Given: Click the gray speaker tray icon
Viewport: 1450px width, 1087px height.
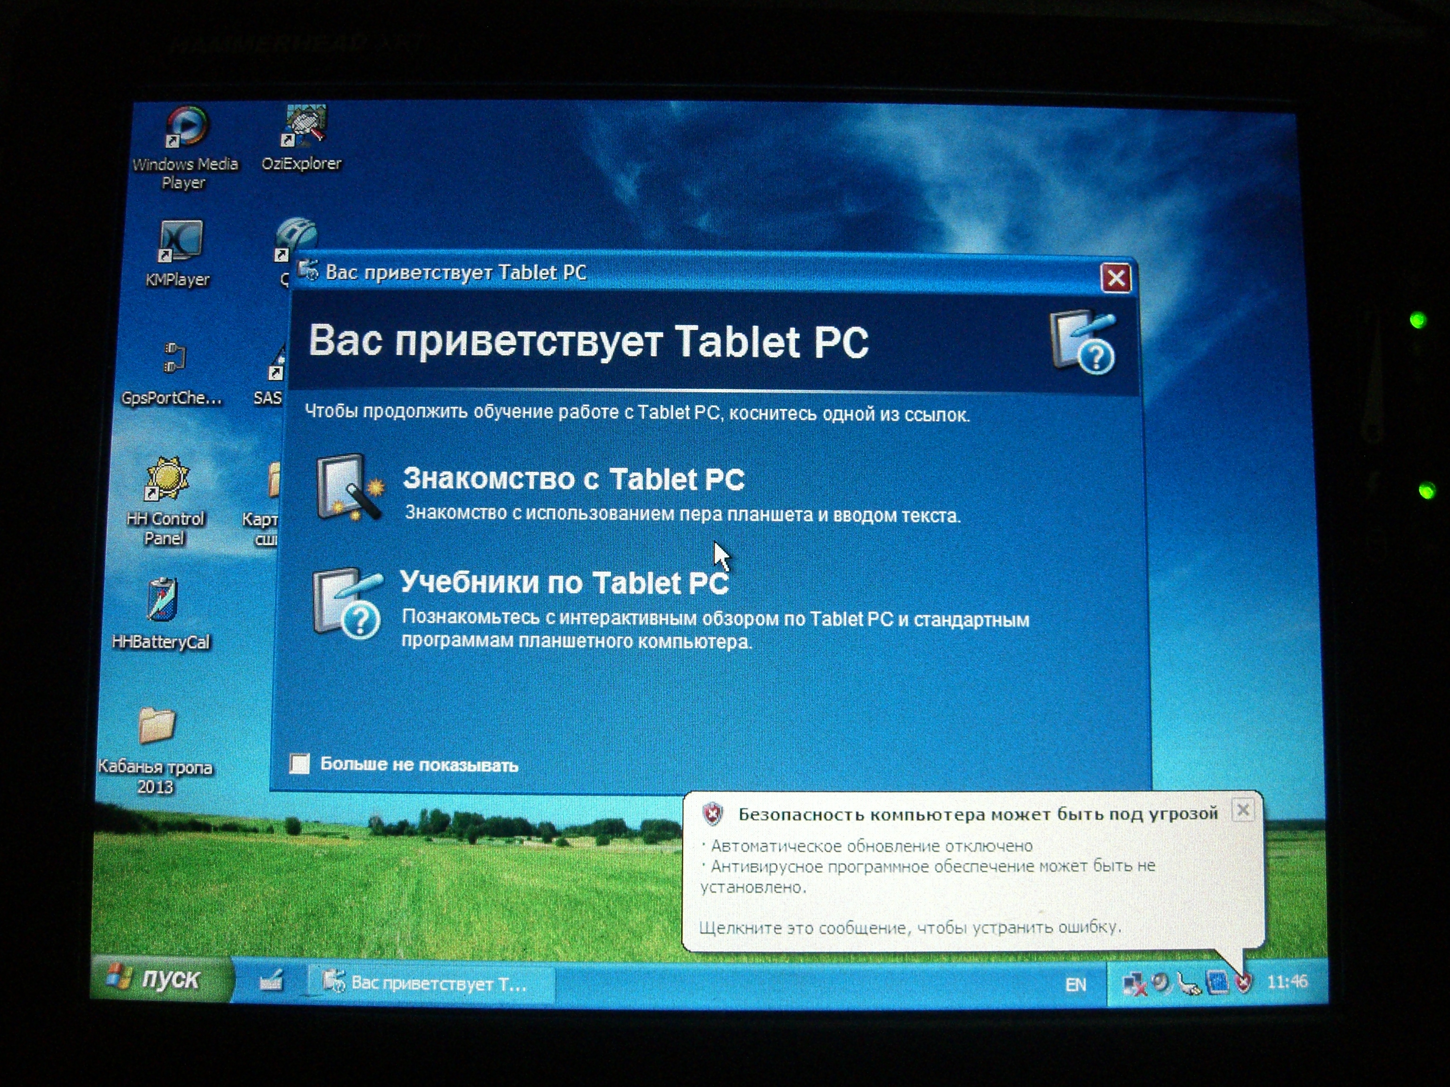Looking at the screenshot, I should 1161,983.
